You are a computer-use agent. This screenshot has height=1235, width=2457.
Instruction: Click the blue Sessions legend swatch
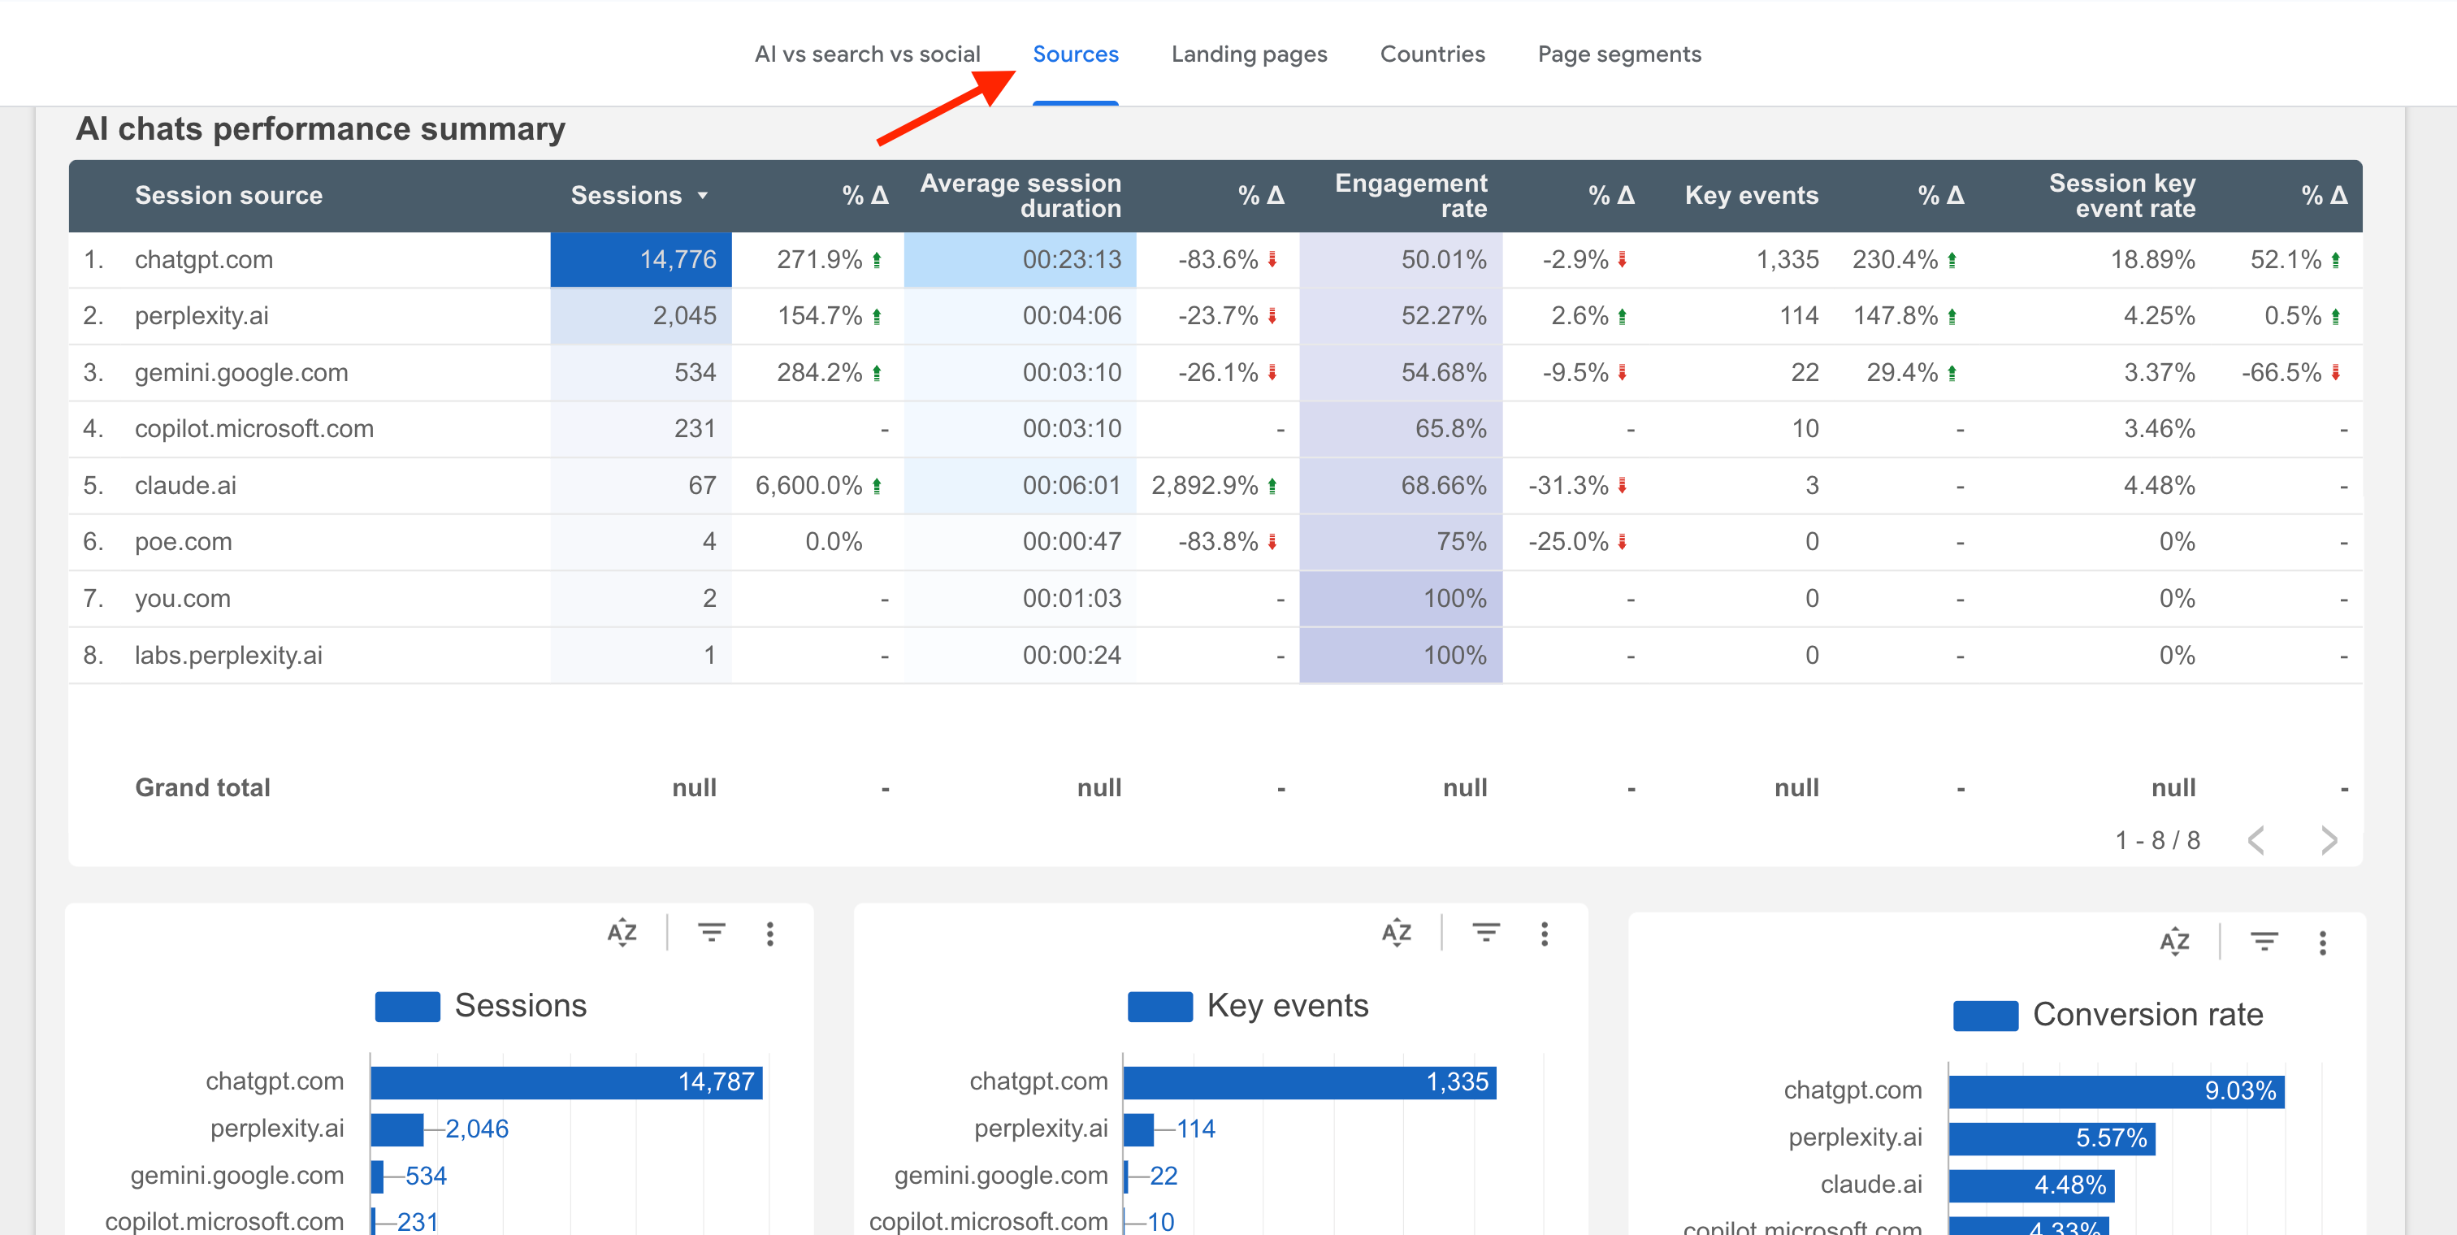(x=407, y=1006)
